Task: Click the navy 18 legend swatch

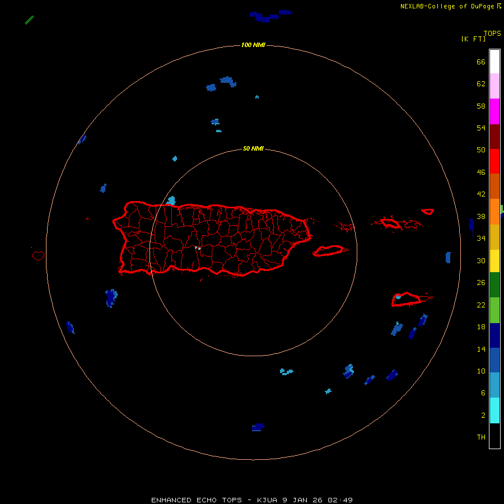Action: click(x=494, y=335)
